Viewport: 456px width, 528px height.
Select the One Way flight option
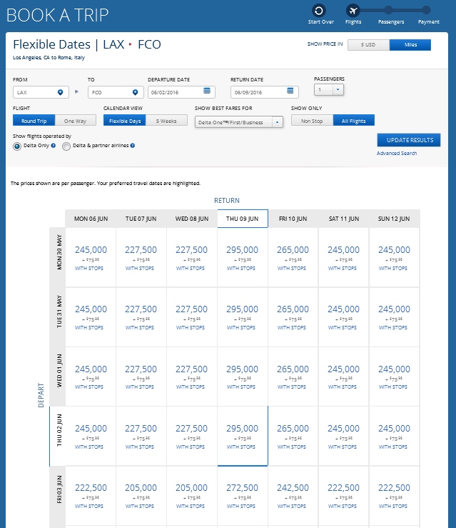pos(76,121)
